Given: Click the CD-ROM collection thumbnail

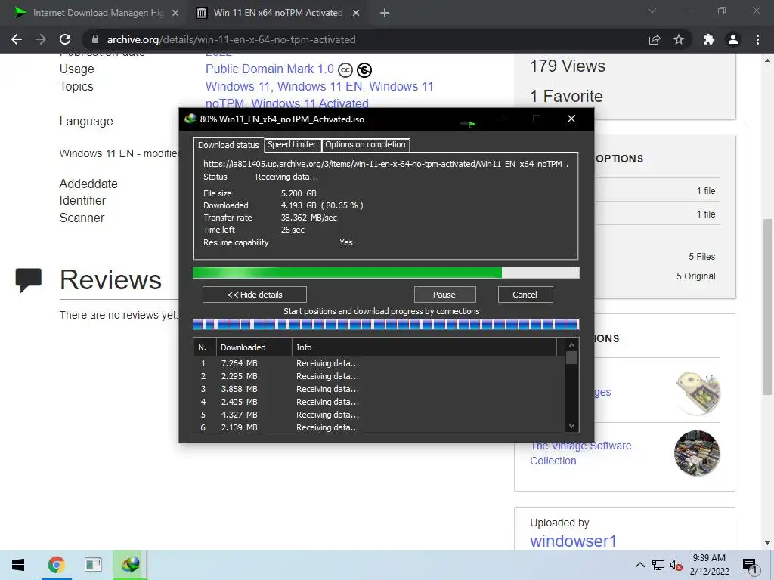Looking at the screenshot, I should click(698, 393).
